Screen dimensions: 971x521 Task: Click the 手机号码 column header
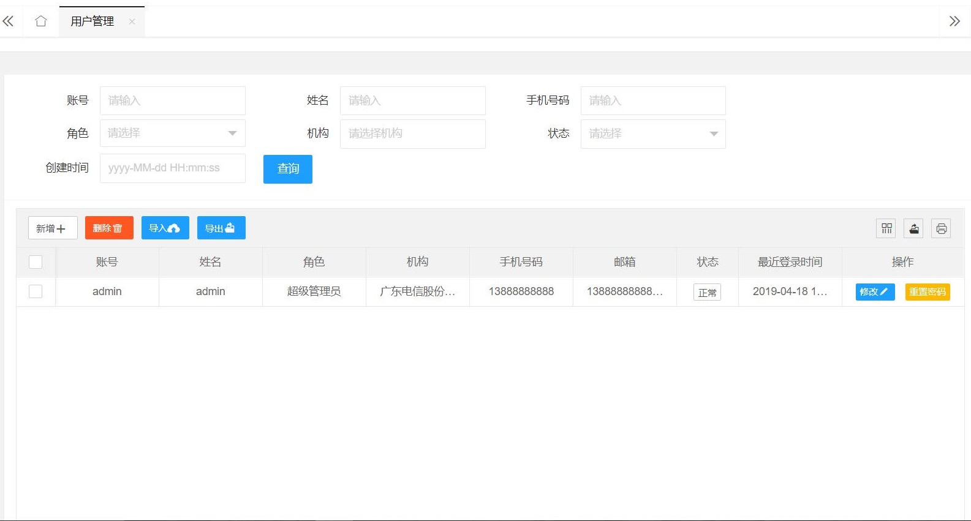coord(521,262)
